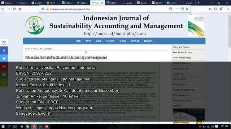Open Task View on the taskbar
The image size is (231, 129).
point(15,126)
